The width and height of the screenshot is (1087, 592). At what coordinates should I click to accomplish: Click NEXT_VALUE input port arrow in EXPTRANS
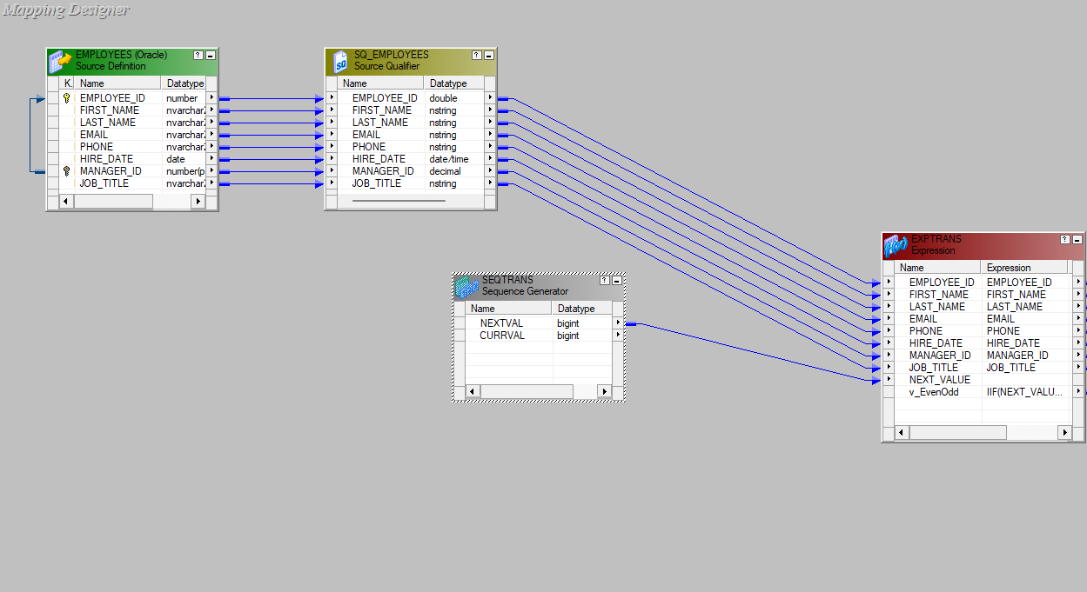pyautogui.click(x=889, y=379)
